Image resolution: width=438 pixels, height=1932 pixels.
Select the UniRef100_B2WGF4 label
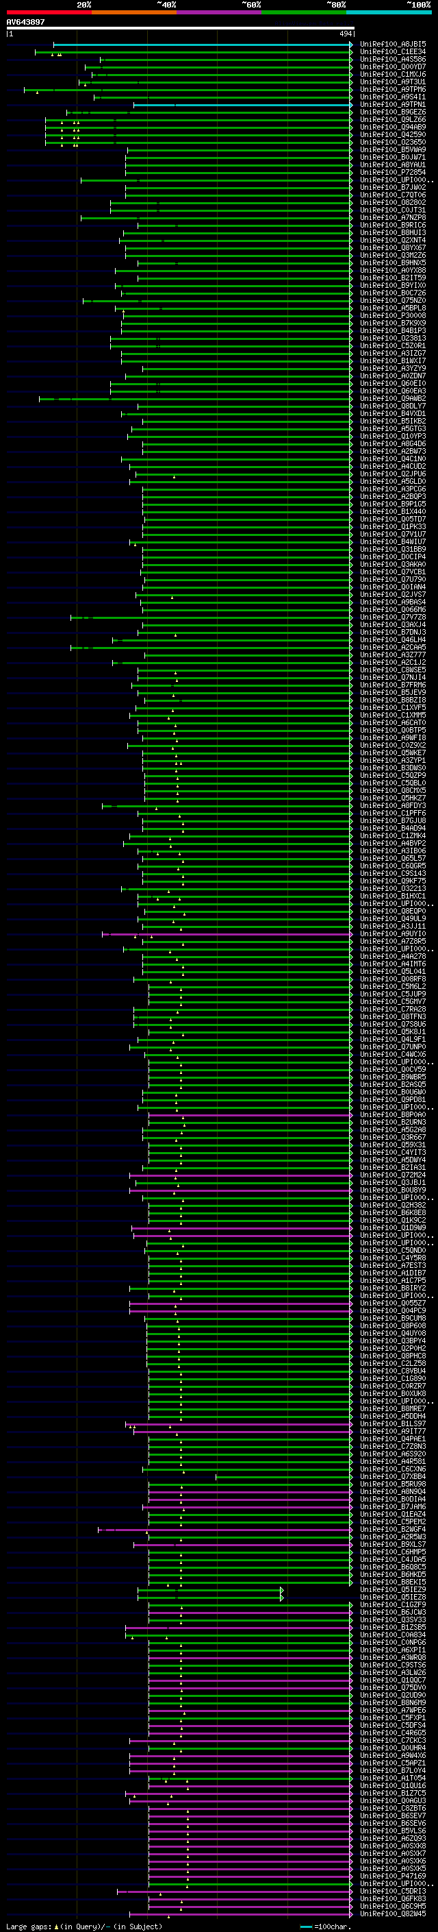393,1529
